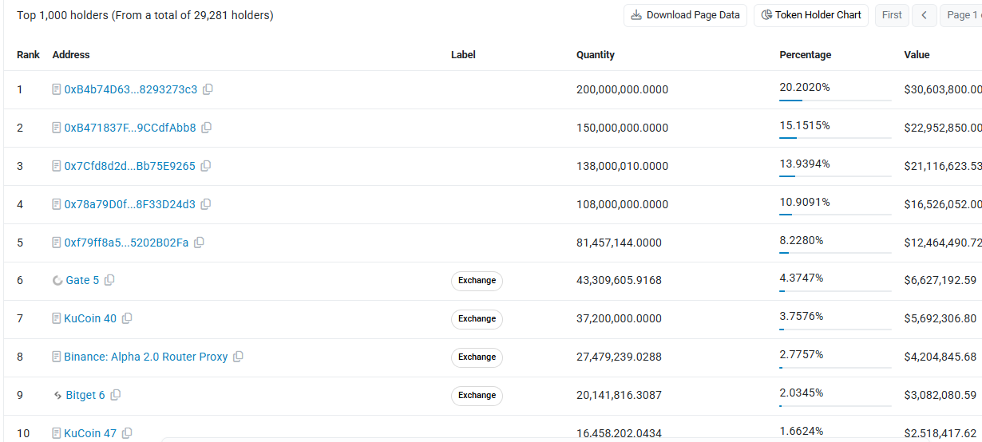Click the Exchange label for Gate 5
The image size is (982, 442).
[x=477, y=281]
